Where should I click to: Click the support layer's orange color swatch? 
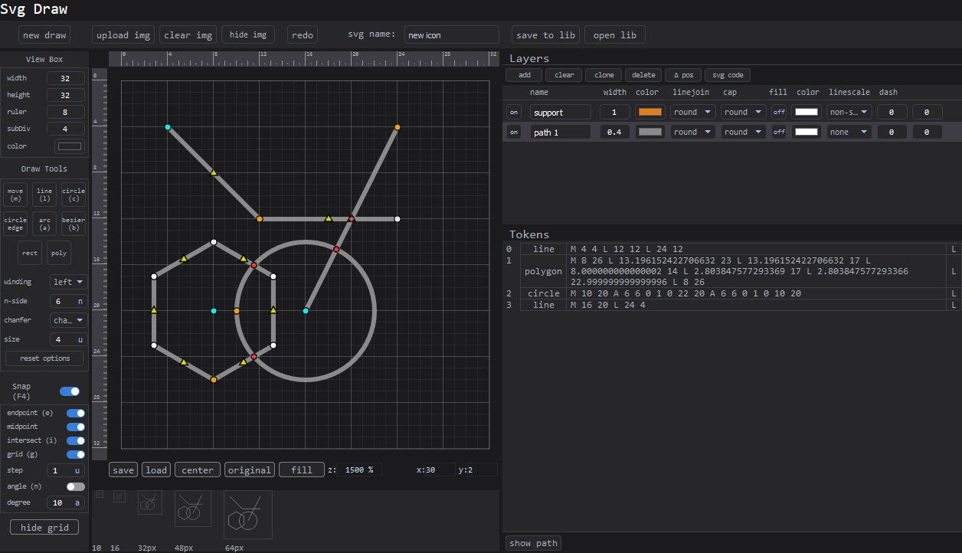650,111
